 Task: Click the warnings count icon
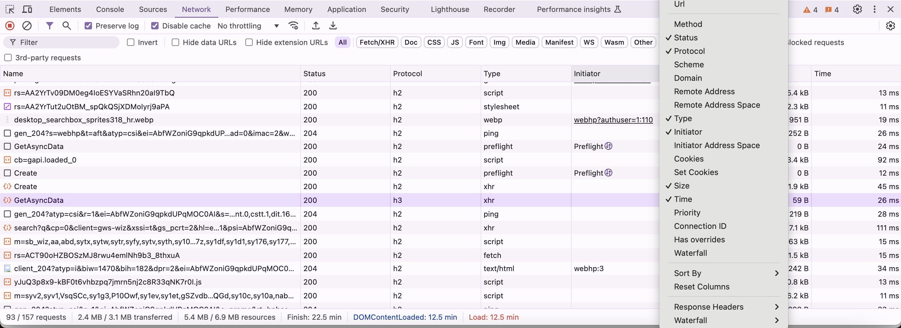(x=810, y=10)
